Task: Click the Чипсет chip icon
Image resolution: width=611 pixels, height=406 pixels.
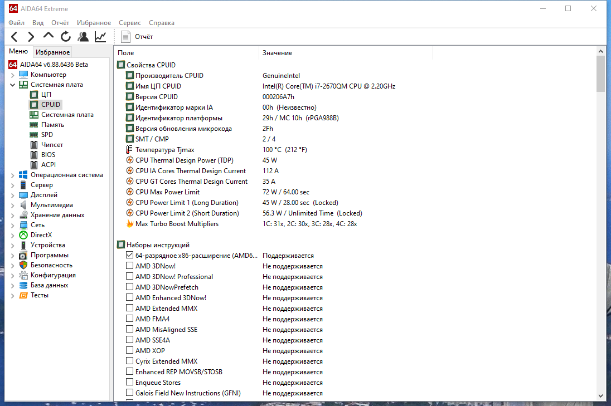Action: click(x=34, y=145)
